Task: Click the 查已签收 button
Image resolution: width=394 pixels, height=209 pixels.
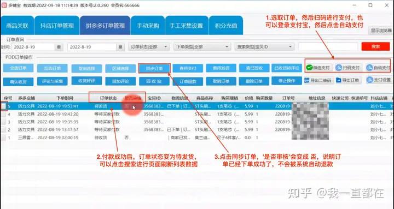Action: pyautogui.click(x=254, y=68)
